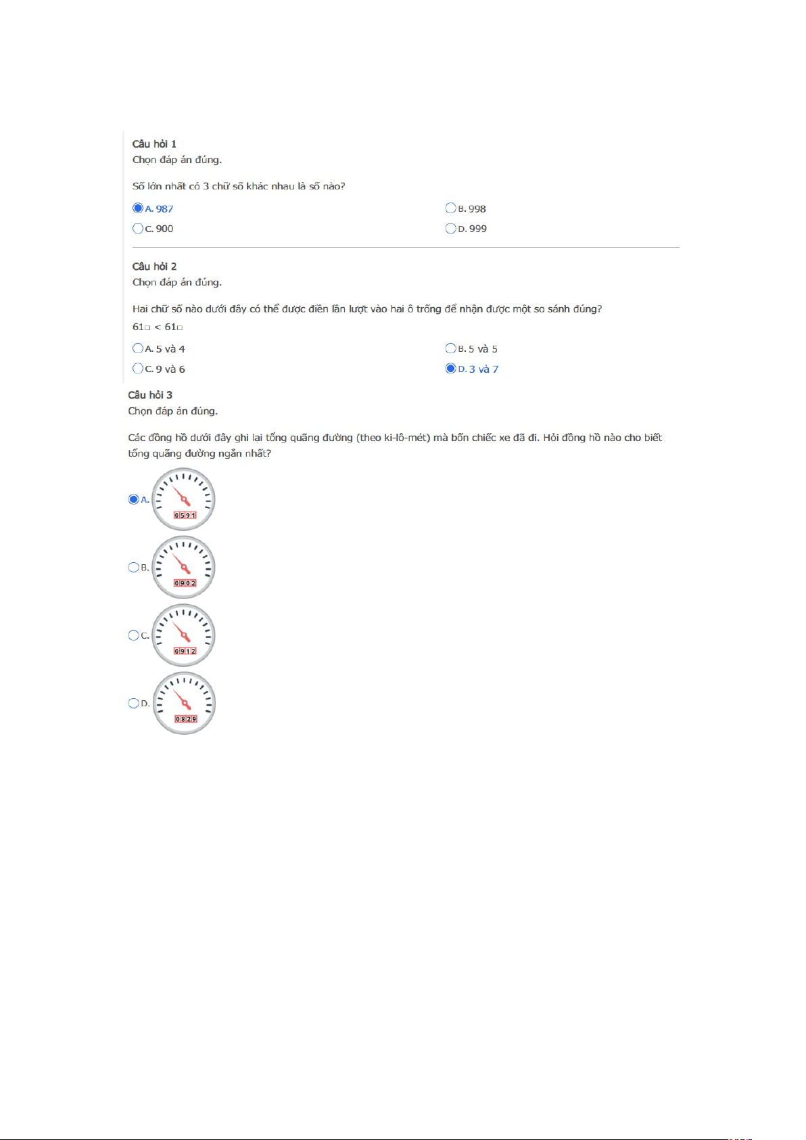Click the "Câu hỏi 2" heading
806x1140 pixels.
154,267
